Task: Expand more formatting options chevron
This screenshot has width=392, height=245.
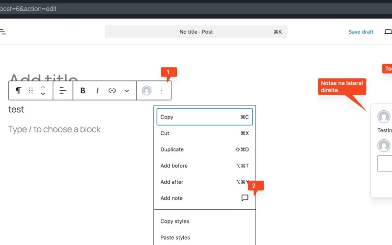Action: [x=127, y=91]
